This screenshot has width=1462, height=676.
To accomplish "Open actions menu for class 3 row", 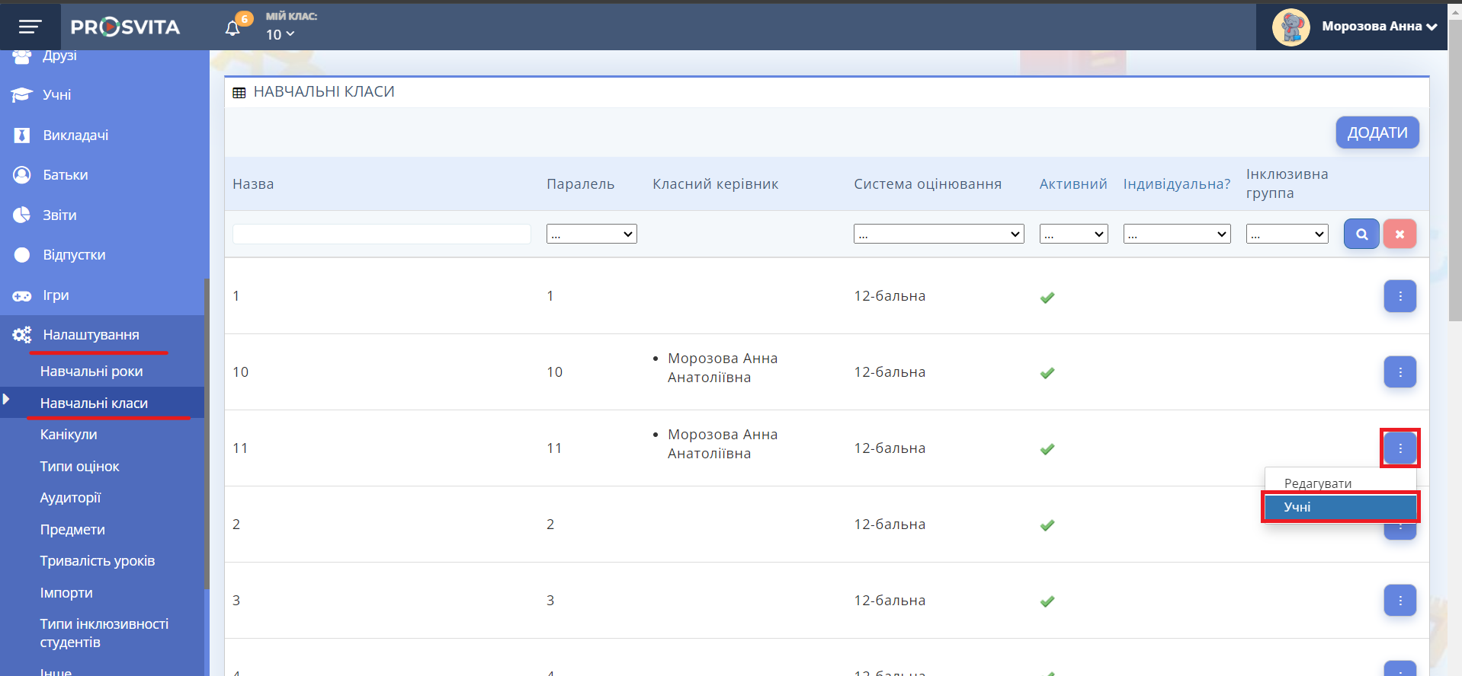I will point(1399,601).
